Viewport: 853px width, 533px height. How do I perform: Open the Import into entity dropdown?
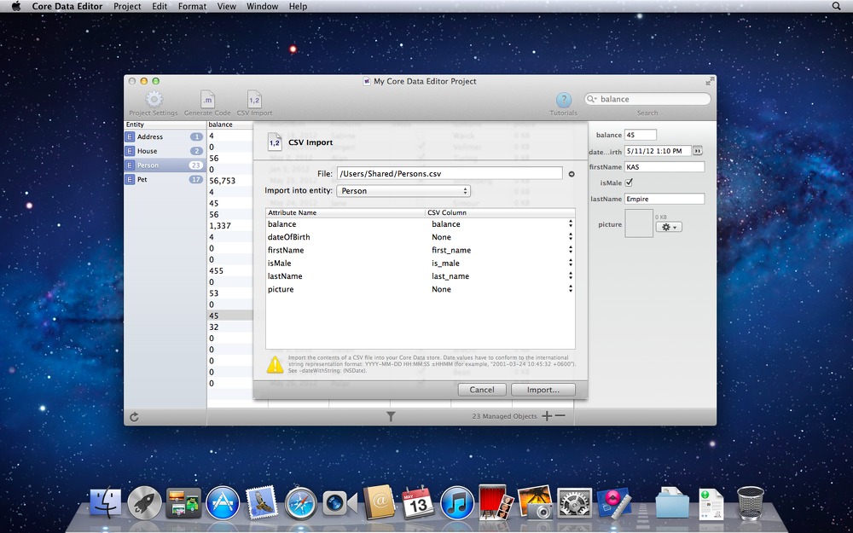[403, 191]
